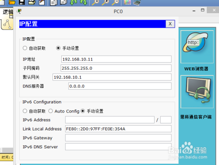The width and height of the screenshot is (219, 165).
Task: Click the empty IPv6 Address field
Action: click(110, 120)
